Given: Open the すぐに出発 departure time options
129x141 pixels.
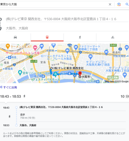Looking at the screenshot, I should click(x=8, y=87).
